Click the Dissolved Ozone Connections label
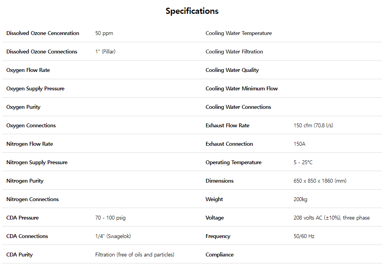The height and width of the screenshot is (268, 385). click(42, 52)
